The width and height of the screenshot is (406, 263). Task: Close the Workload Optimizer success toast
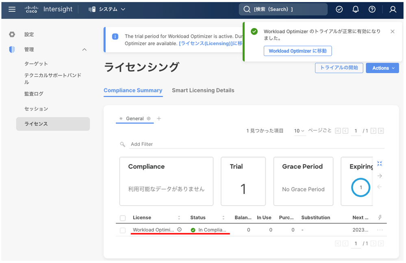tap(393, 31)
